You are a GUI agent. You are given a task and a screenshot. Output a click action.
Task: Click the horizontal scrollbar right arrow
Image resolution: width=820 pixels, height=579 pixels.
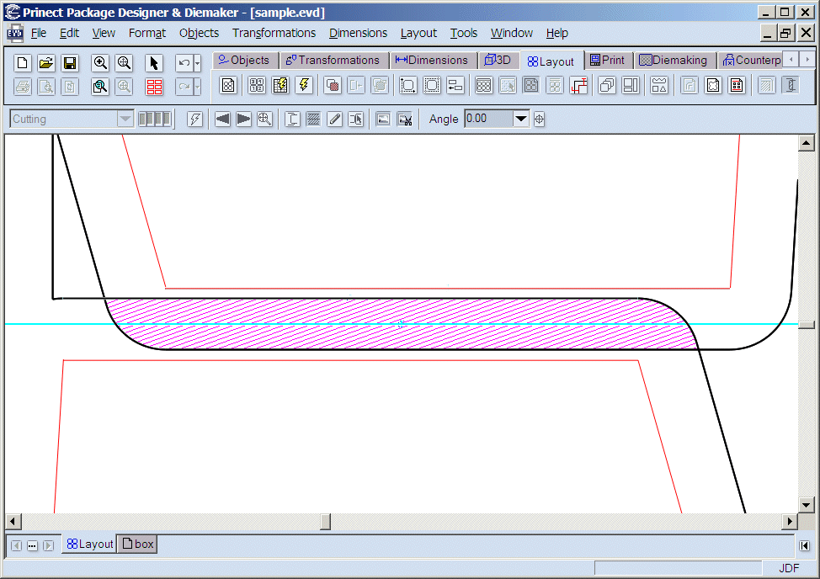coord(790,522)
